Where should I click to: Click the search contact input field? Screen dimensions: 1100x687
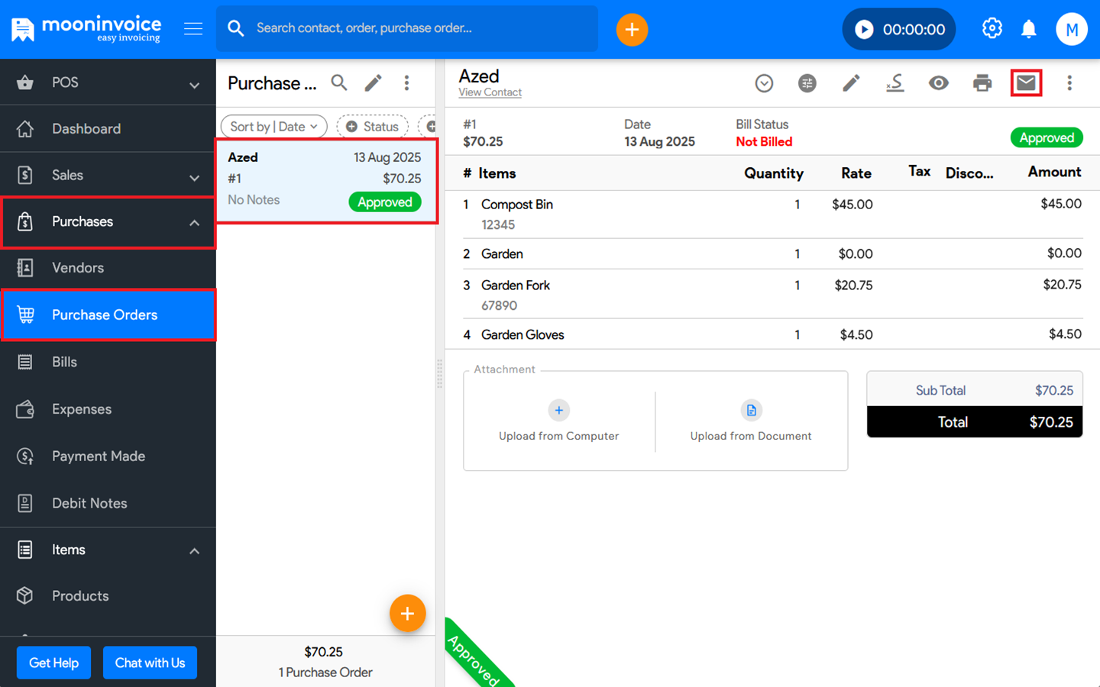point(420,28)
